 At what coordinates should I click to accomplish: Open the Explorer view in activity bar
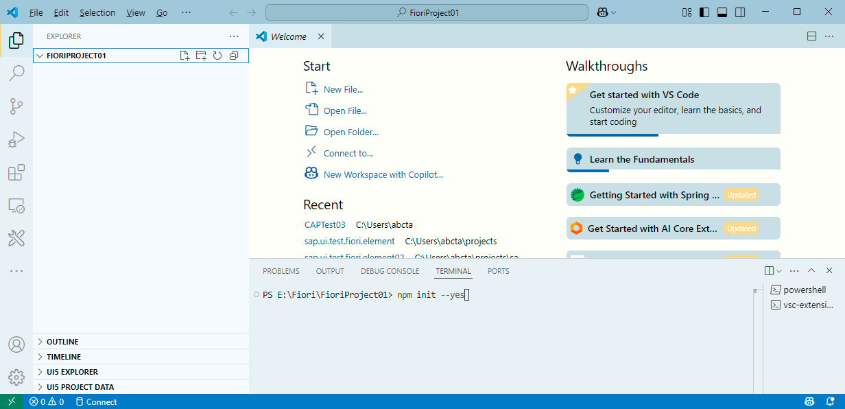pyautogui.click(x=16, y=40)
